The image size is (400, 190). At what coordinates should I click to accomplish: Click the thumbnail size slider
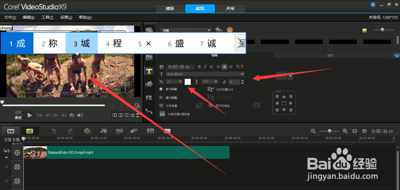(383, 30)
